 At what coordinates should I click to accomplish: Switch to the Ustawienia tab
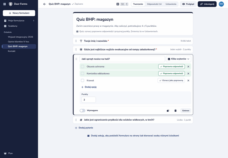coord(171,4)
